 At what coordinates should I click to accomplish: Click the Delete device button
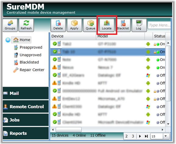click(x=58, y=25)
